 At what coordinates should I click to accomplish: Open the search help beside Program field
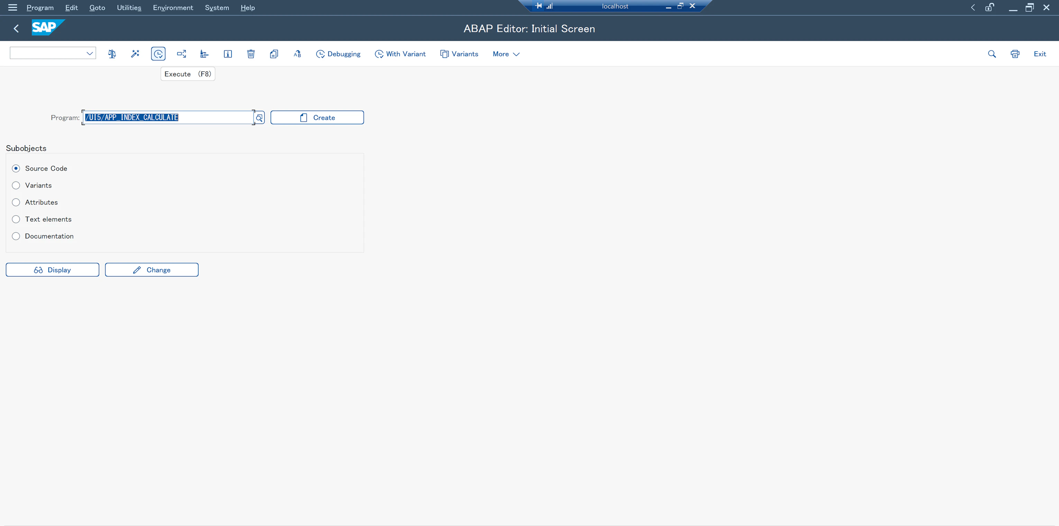[x=259, y=118]
